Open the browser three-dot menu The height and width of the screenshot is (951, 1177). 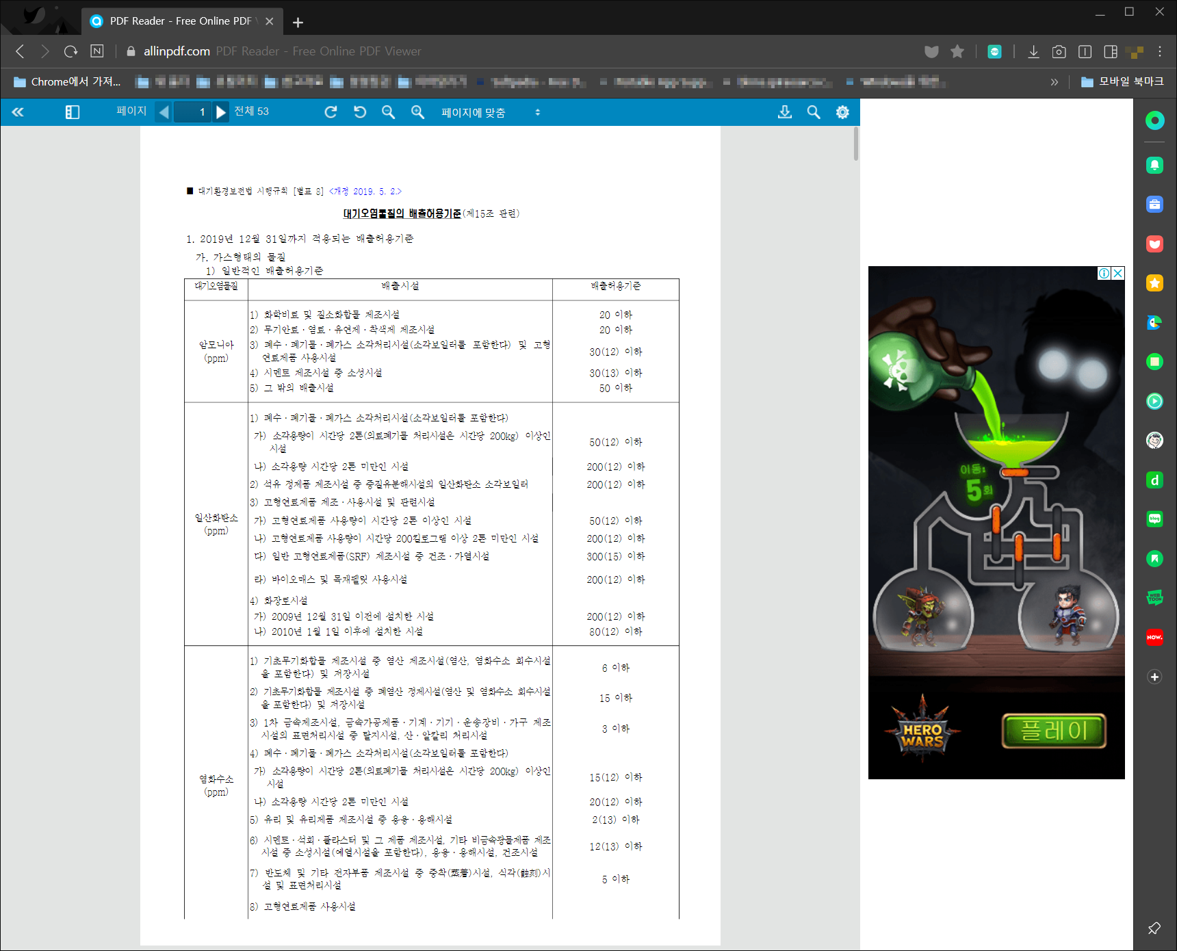1160,51
